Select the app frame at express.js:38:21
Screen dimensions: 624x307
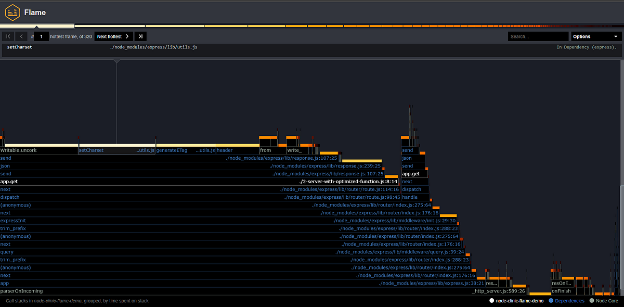click(x=242, y=283)
